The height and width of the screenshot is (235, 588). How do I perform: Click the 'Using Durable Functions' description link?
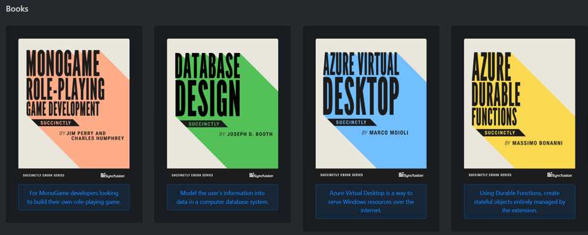tap(519, 201)
